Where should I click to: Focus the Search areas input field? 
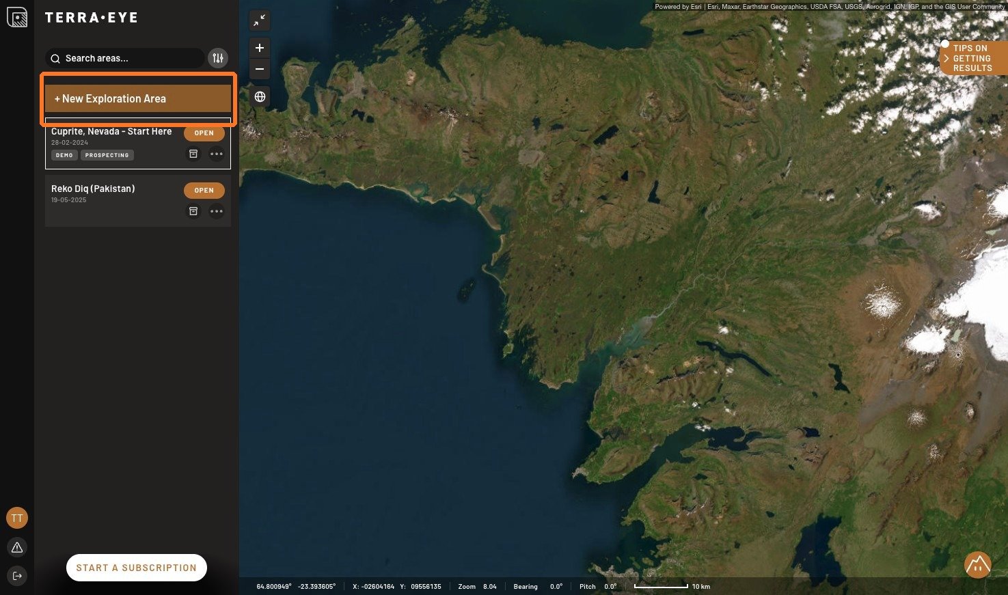[x=125, y=58]
